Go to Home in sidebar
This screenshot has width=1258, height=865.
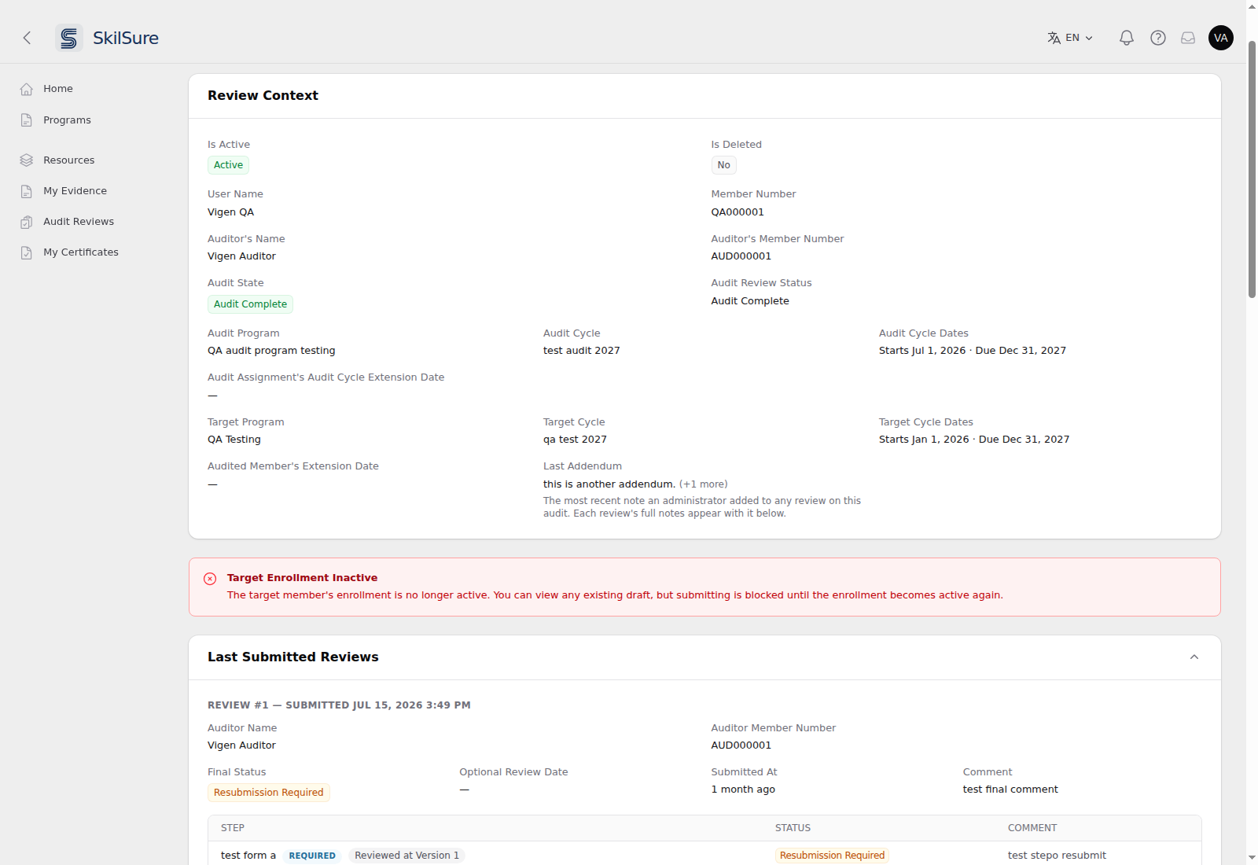pyautogui.click(x=58, y=89)
